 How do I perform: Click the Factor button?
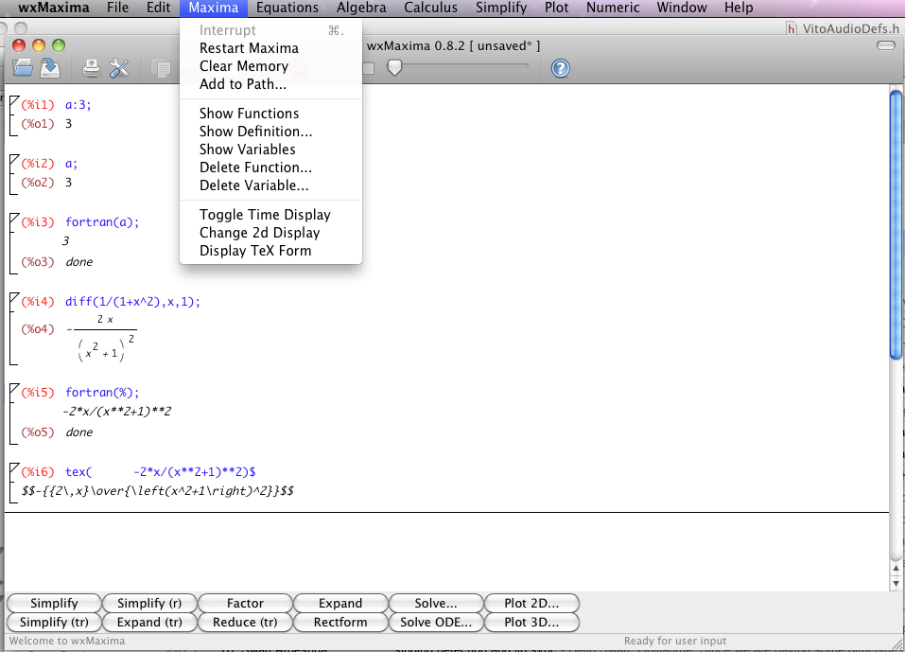(x=245, y=603)
